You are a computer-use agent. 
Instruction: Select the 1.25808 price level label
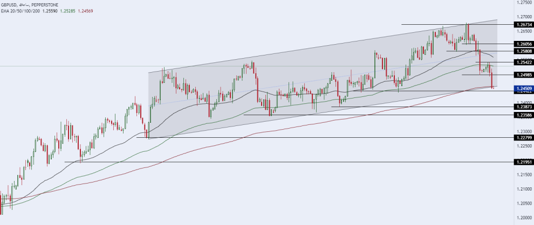click(524, 51)
